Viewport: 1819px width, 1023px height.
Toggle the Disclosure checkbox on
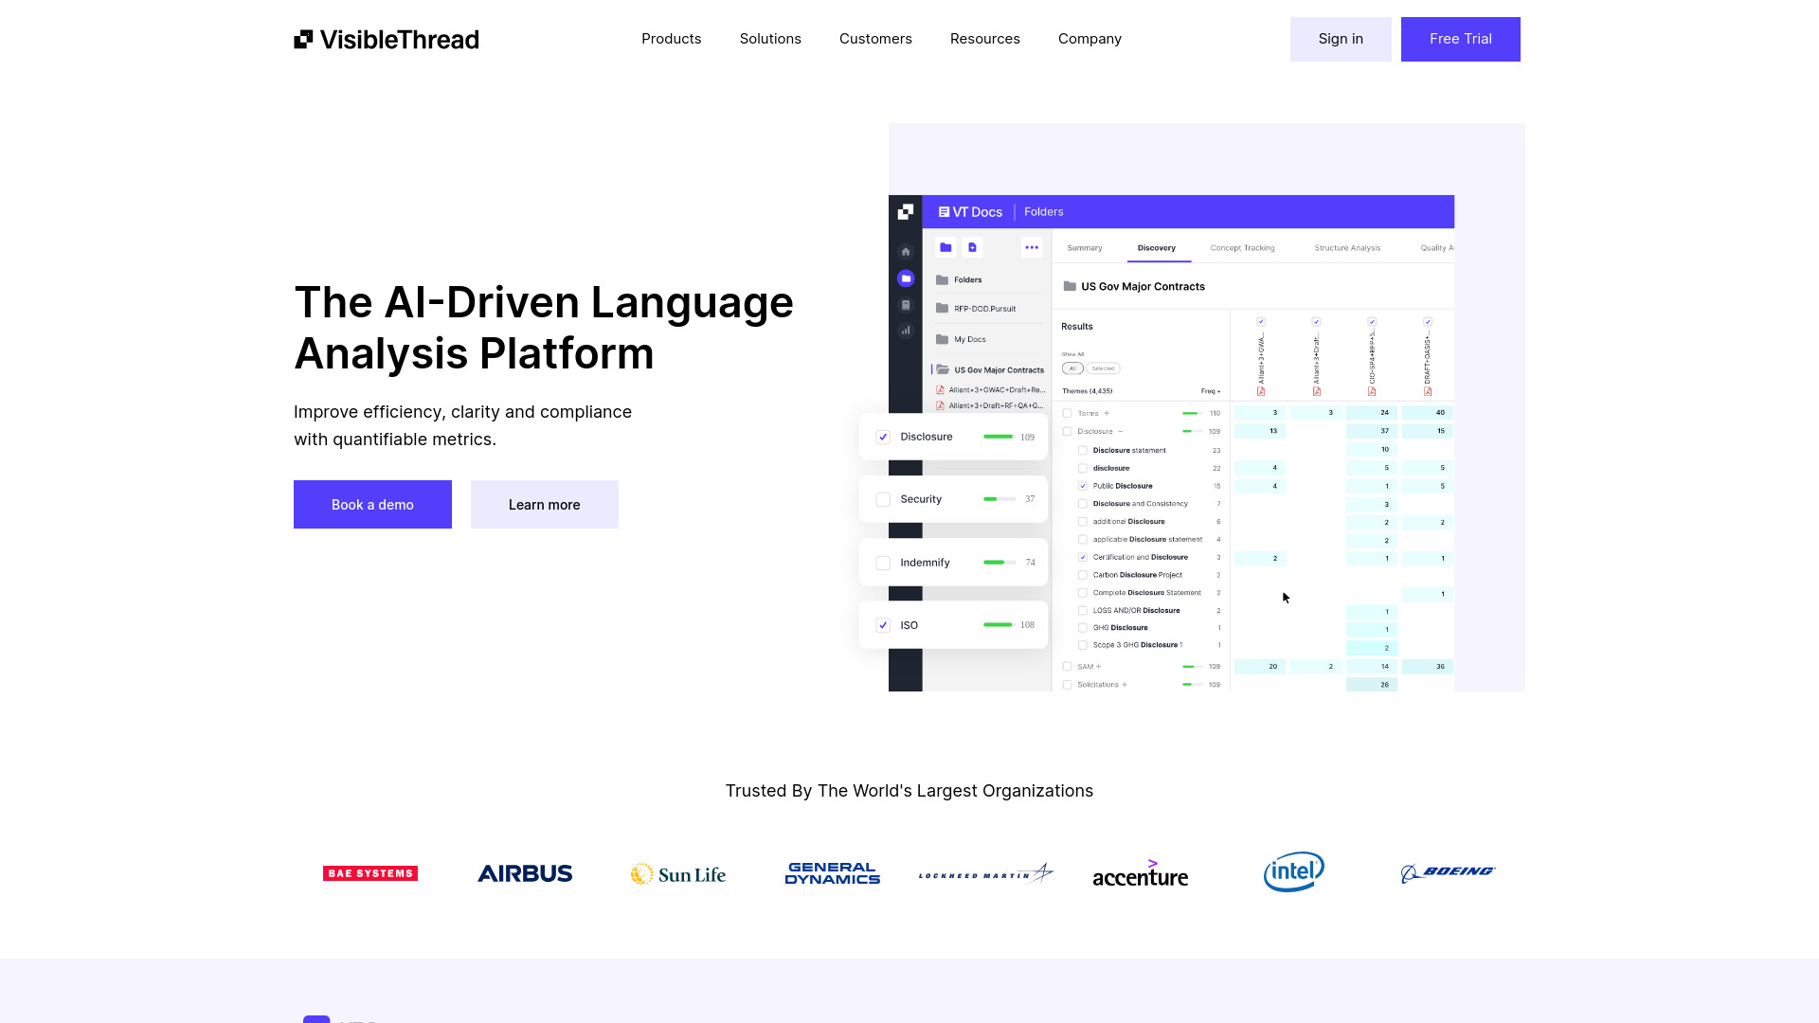pyautogui.click(x=882, y=436)
